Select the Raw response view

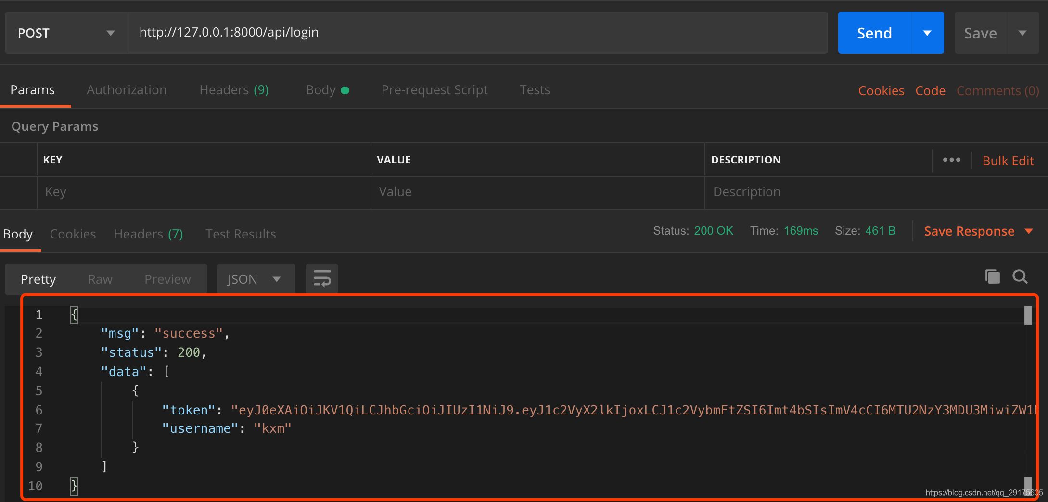pos(99,278)
